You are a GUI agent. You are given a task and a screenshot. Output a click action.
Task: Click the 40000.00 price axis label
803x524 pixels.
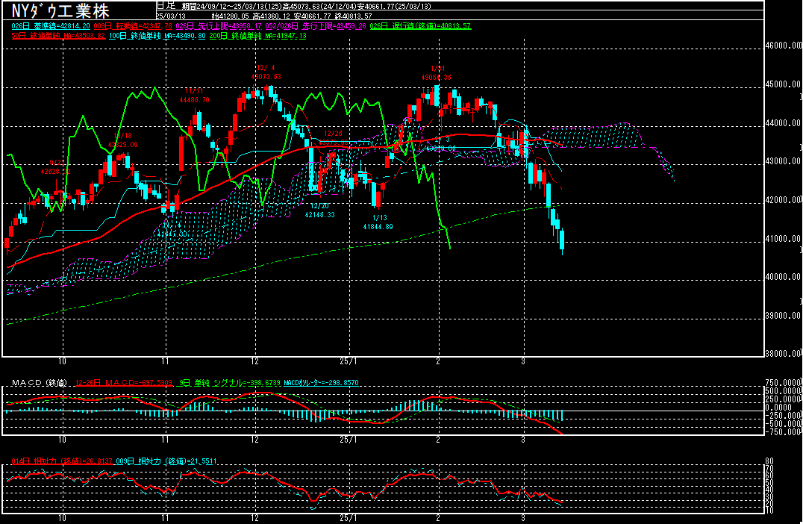tap(783, 277)
